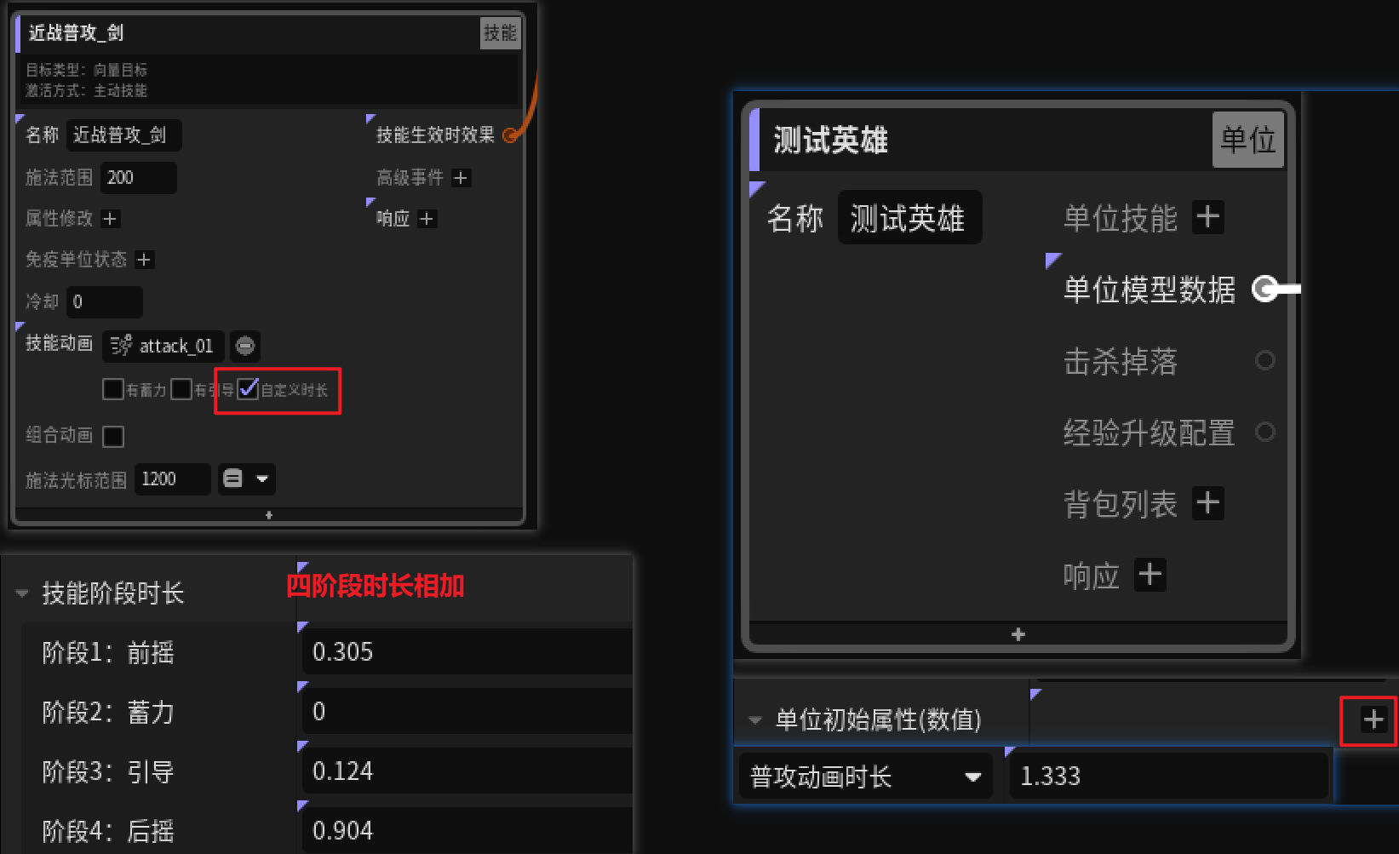Add an entry next to 免疫单位状态

[x=144, y=260]
